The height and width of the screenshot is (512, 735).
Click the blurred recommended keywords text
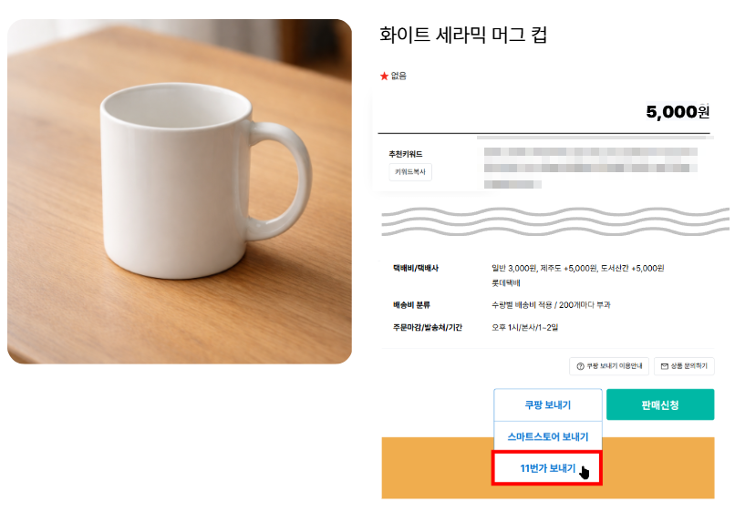pos(591,164)
